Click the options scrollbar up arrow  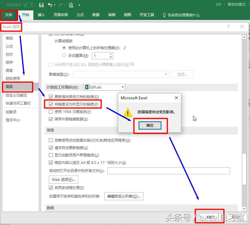click(244, 37)
